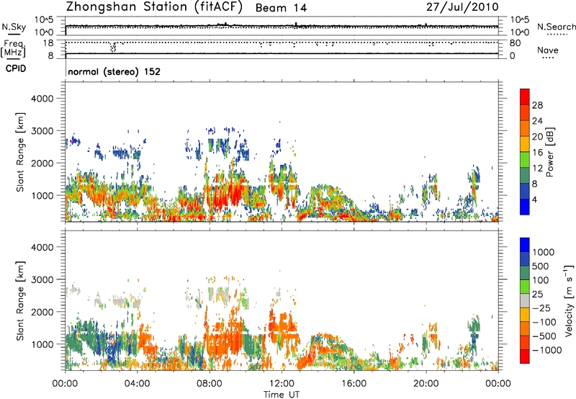This screenshot has height=399, width=576.
Task: Select Velocity colorbar segment between -1000 and -500
Action: 525,342
